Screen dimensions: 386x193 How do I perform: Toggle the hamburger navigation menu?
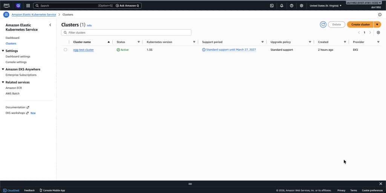pos(6,15)
